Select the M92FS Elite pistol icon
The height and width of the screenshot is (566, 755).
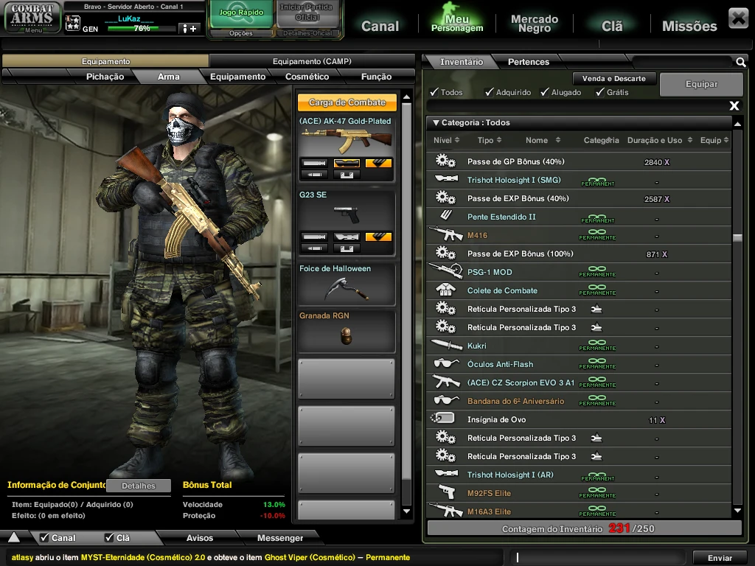tap(445, 493)
